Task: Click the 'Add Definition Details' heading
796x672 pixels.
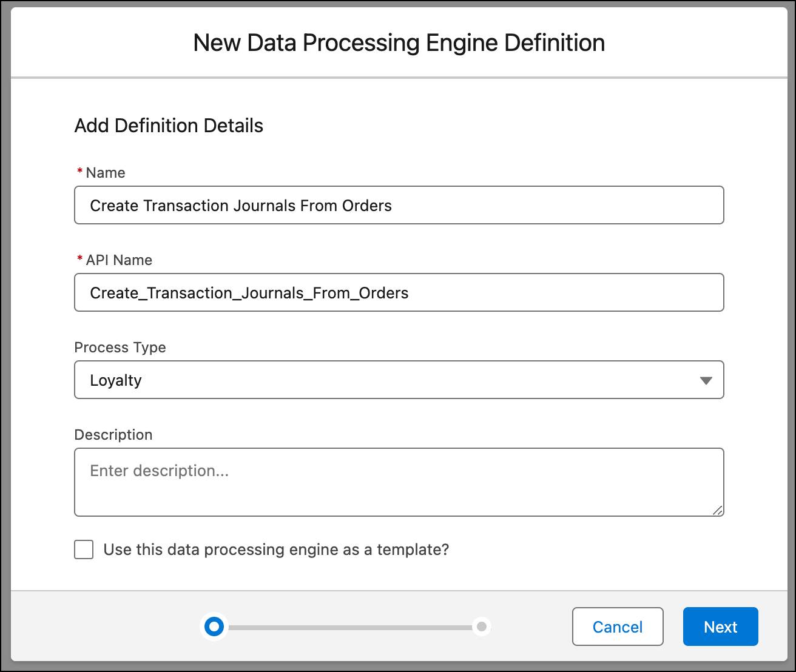Action: (x=169, y=126)
